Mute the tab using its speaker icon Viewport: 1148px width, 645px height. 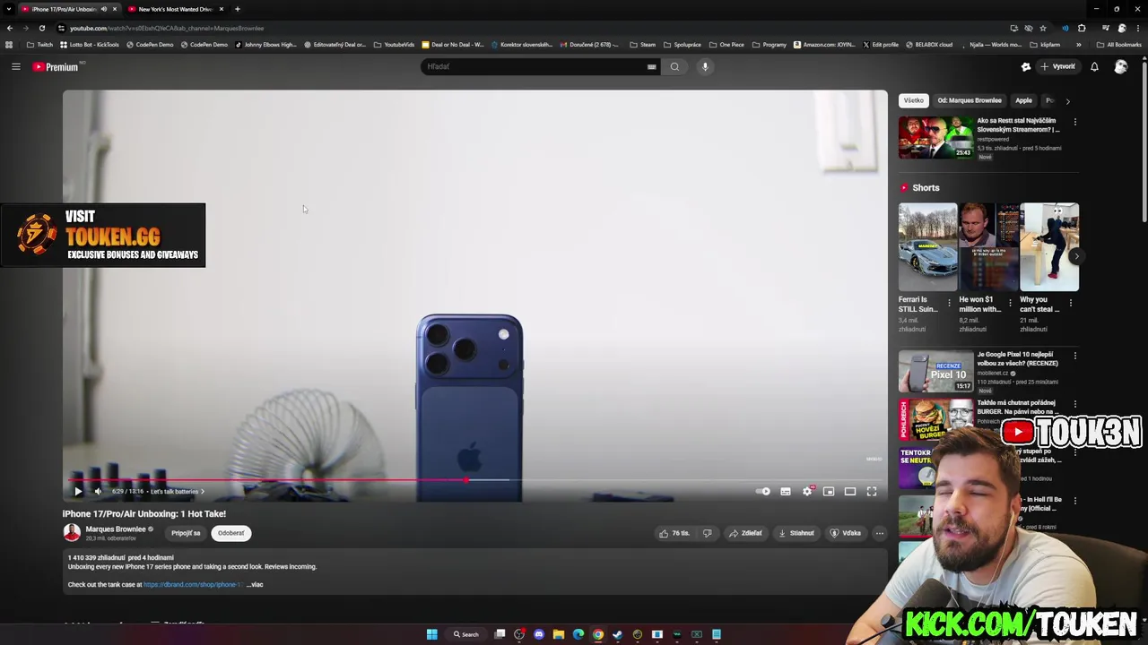click(x=103, y=9)
